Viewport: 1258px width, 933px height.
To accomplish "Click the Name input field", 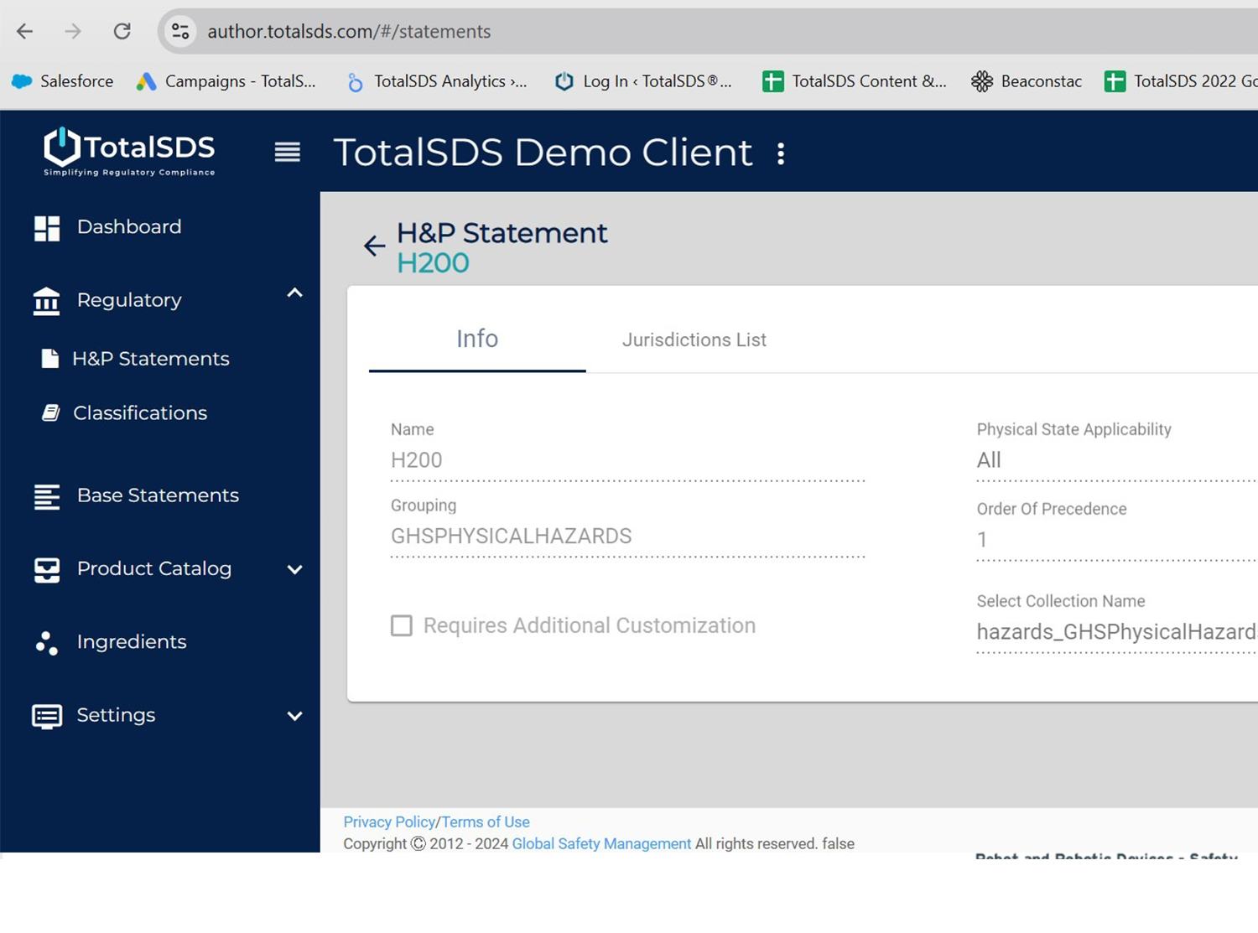I will (627, 460).
